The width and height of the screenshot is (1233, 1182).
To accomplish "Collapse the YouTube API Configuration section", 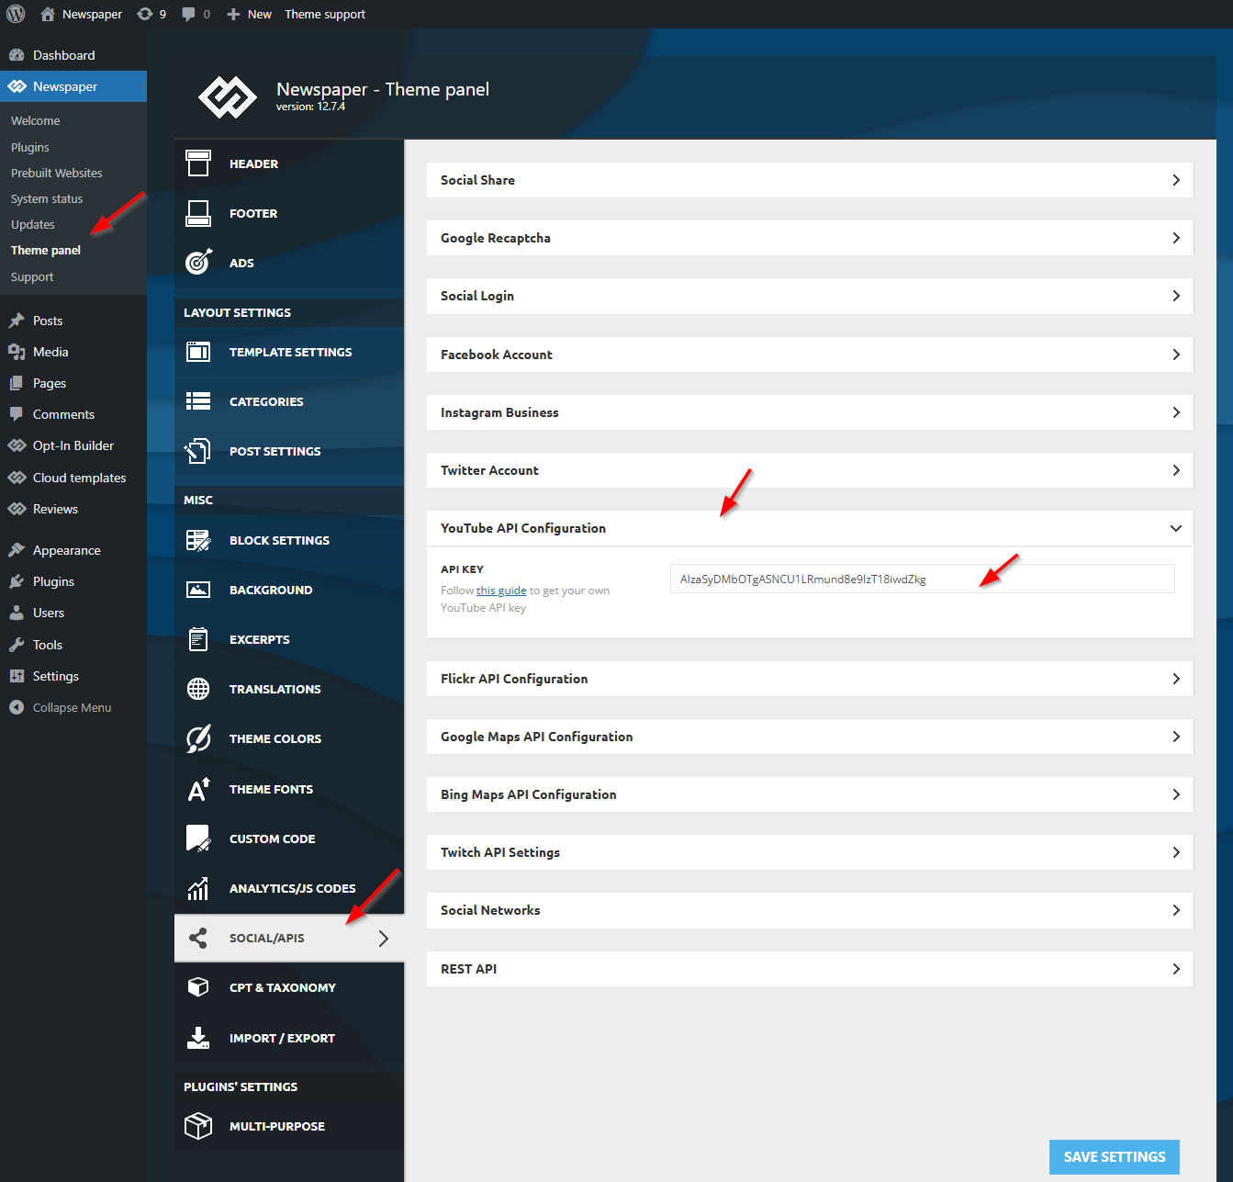I will click(1175, 528).
